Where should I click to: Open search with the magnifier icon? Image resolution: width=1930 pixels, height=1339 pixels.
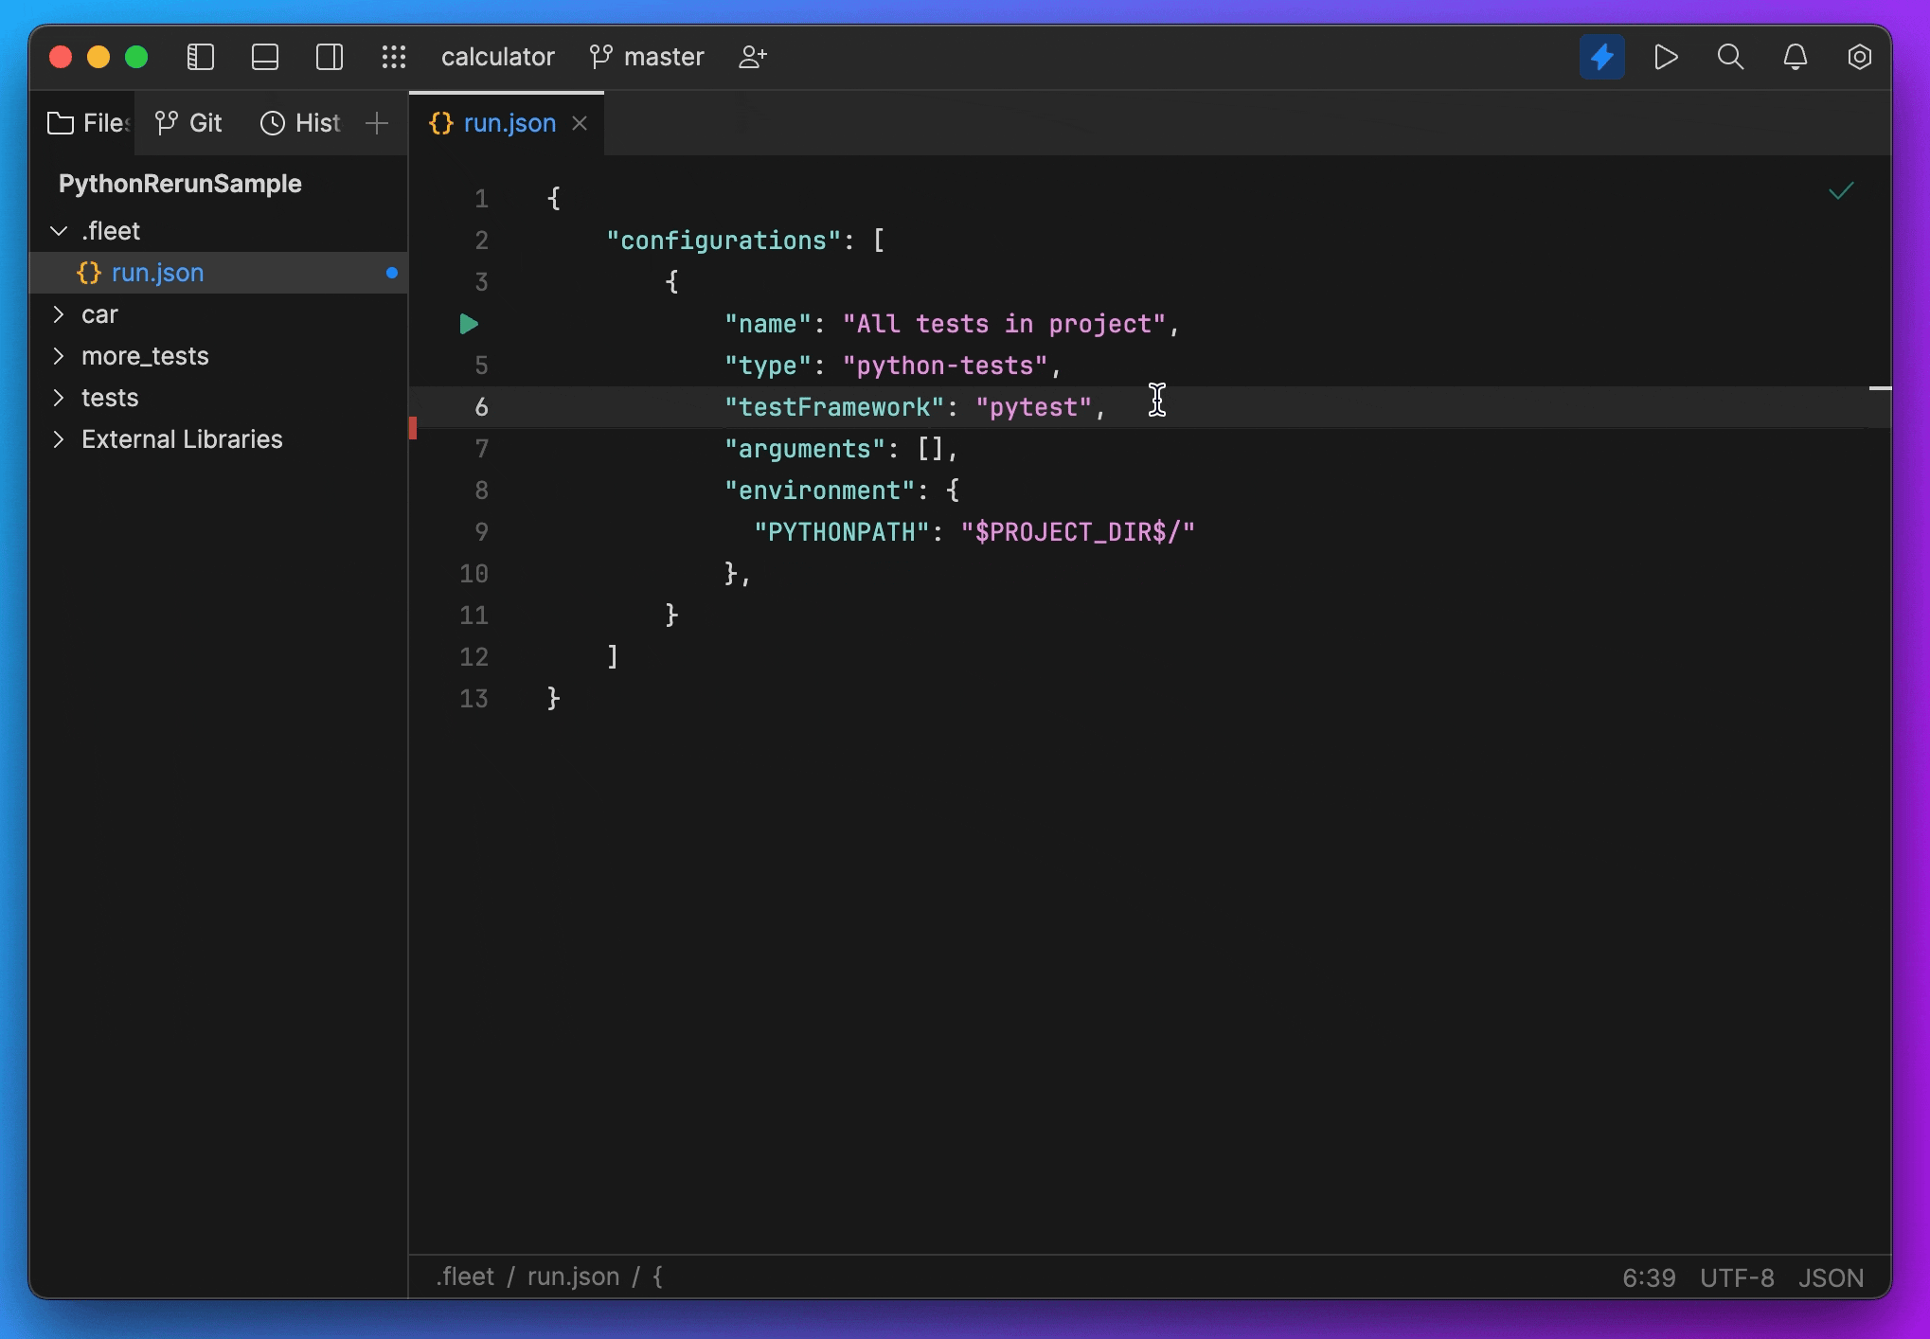pyautogui.click(x=1730, y=57)
